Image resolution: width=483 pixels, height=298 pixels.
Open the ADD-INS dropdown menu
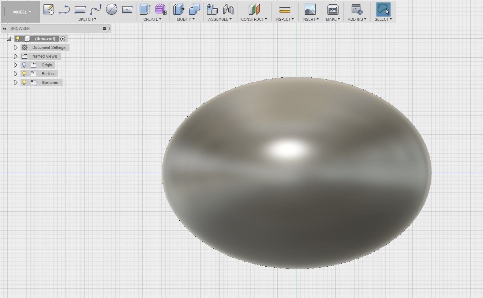(357, 19)
